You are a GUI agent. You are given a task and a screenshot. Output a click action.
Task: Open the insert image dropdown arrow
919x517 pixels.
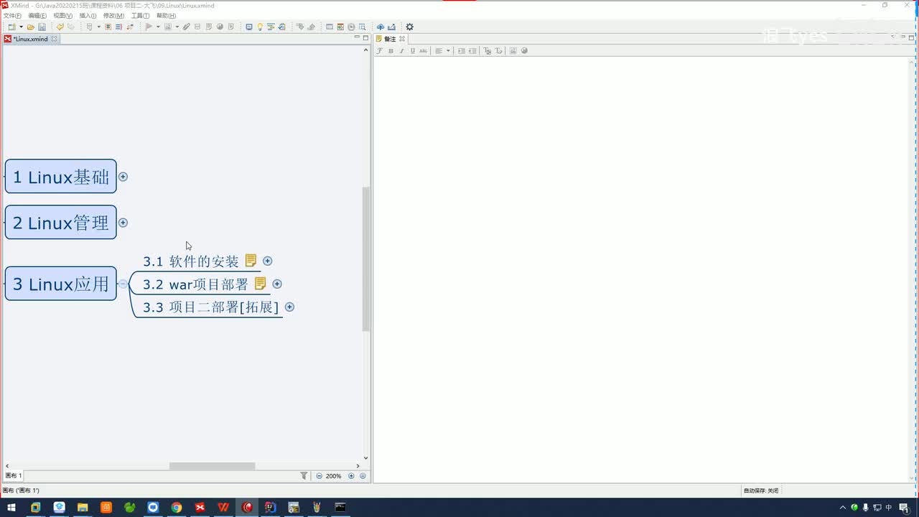177,27
